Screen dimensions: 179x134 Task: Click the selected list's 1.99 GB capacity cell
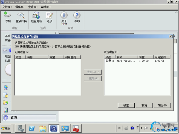click(144, 61)
